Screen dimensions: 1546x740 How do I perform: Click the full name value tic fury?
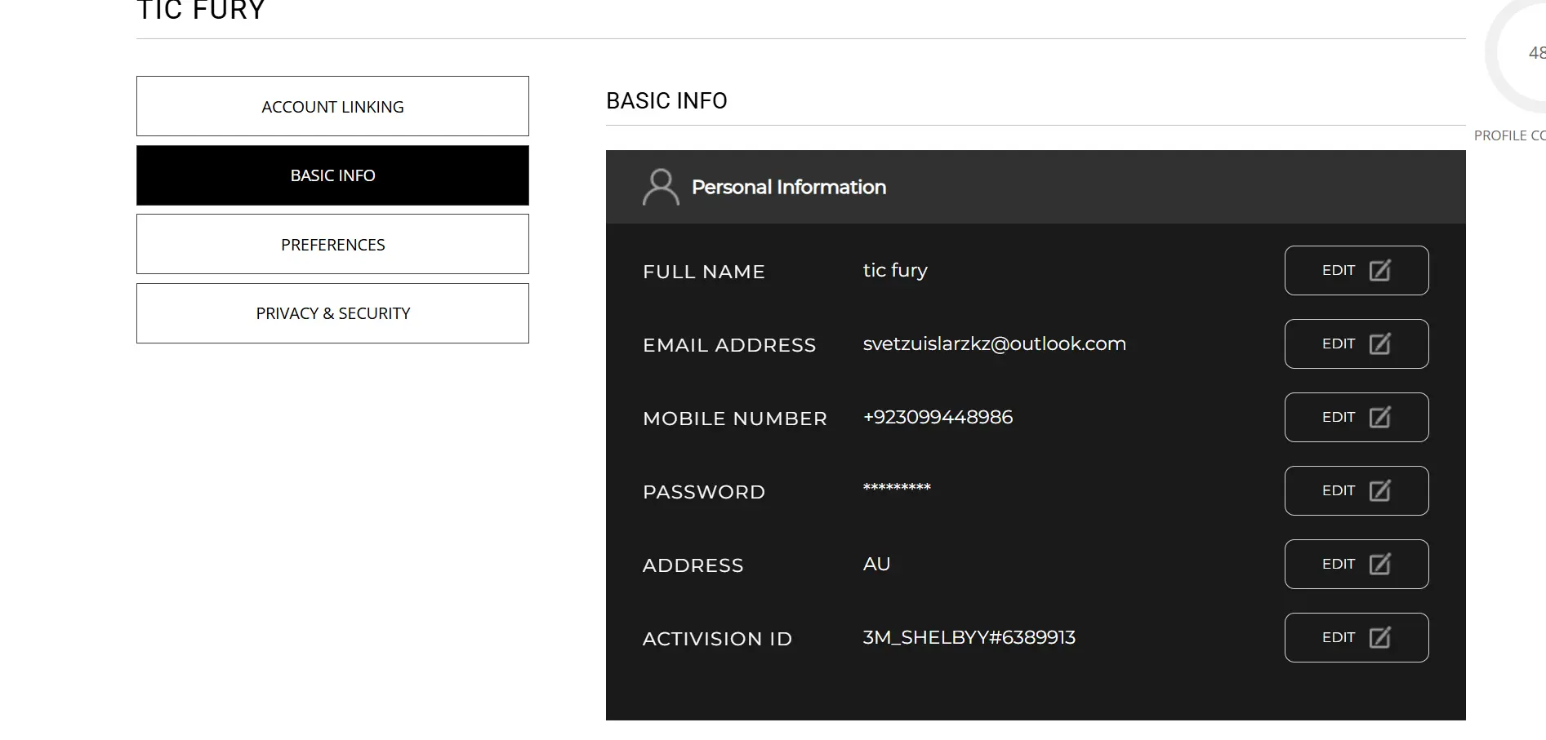[895, 271]
